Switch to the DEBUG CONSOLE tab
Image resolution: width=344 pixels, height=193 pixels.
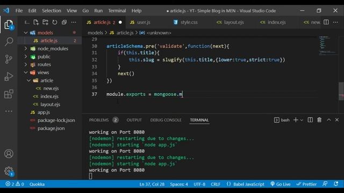coord(166,120)
